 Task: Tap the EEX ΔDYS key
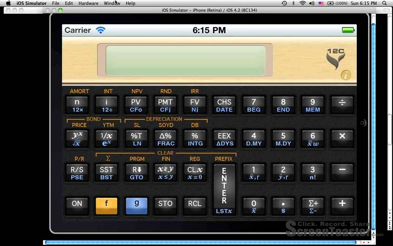pos(224,139)
